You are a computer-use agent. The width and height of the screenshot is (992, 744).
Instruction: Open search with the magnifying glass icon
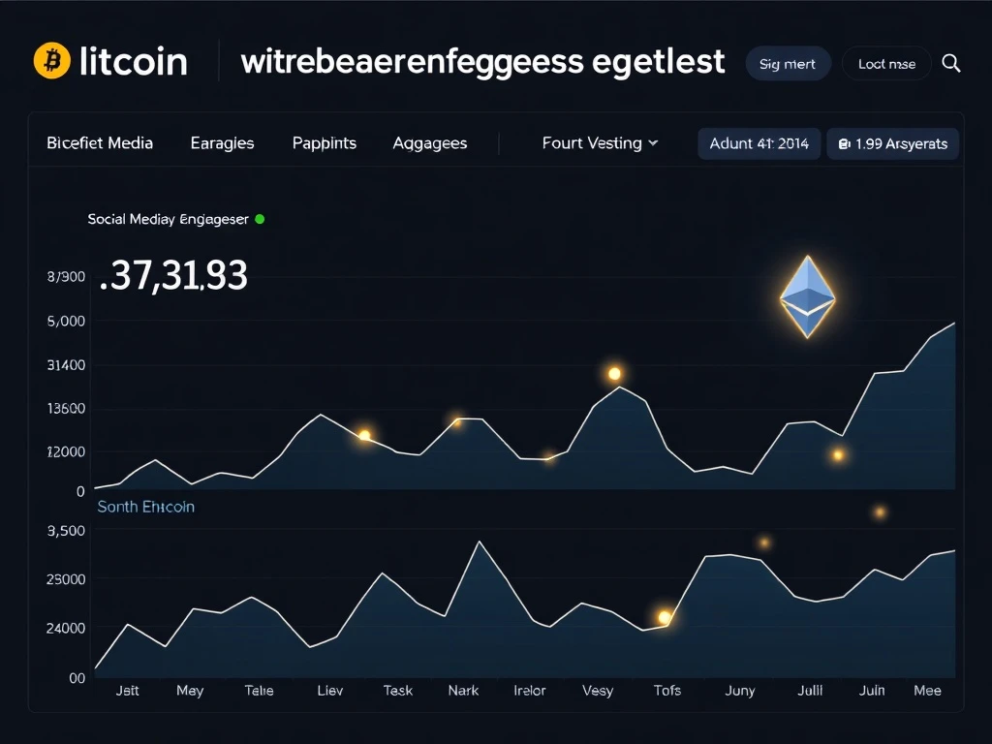951,64
